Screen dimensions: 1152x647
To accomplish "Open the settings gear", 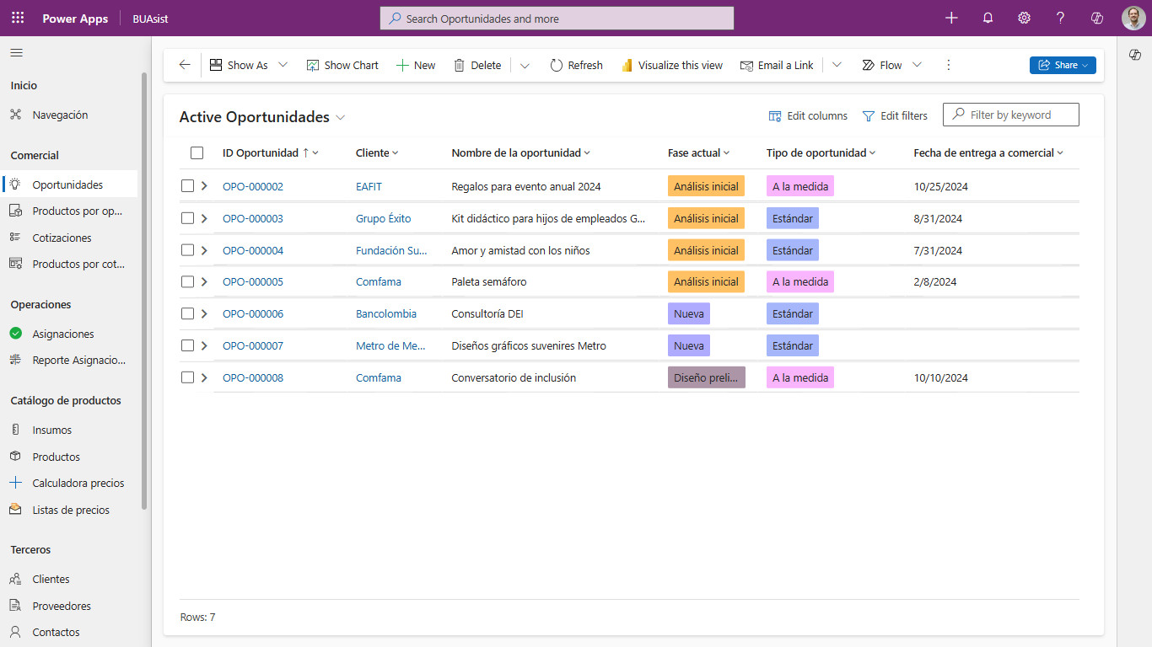I will pyautogui.click(x=1024, y=18).
